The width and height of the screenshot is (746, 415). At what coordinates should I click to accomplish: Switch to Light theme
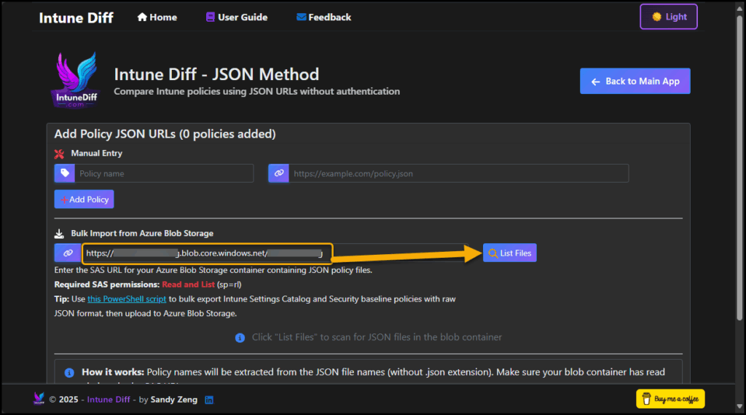(x=669, y=17)
